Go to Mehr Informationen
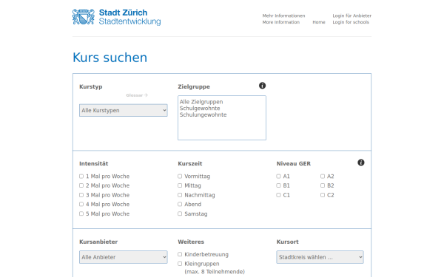This screenshot has height=277, width=444. coord(283,16)
